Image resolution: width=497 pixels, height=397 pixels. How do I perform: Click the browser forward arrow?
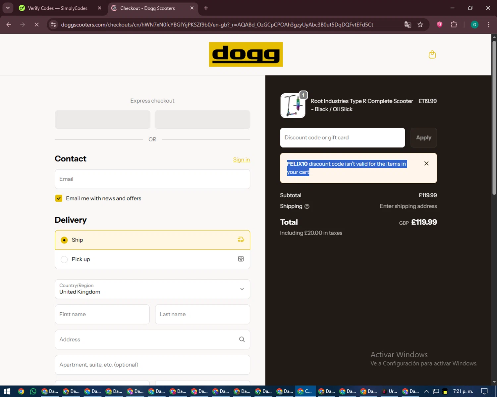[x=23, y=24]
